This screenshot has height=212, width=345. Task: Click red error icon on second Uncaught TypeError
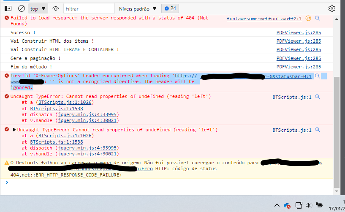[x=7, y=129]
